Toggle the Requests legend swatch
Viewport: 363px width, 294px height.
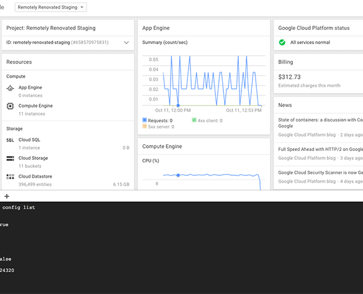point(145,120)
